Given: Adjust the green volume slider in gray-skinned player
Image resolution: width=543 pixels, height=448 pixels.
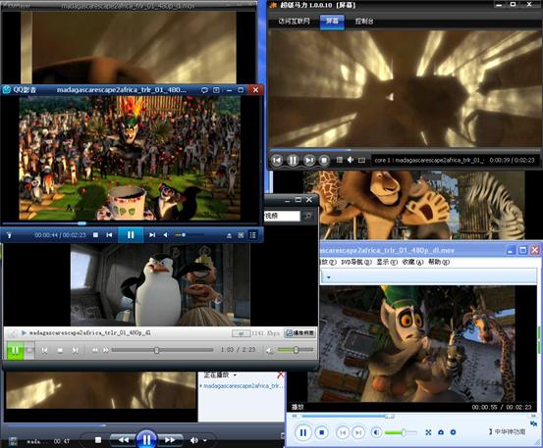Looking at the screenshot, I should (296, 350).
